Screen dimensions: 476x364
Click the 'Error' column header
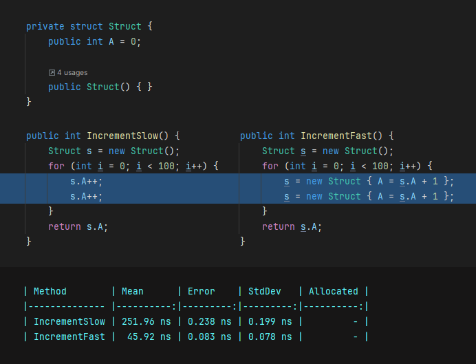pos(202,292)
